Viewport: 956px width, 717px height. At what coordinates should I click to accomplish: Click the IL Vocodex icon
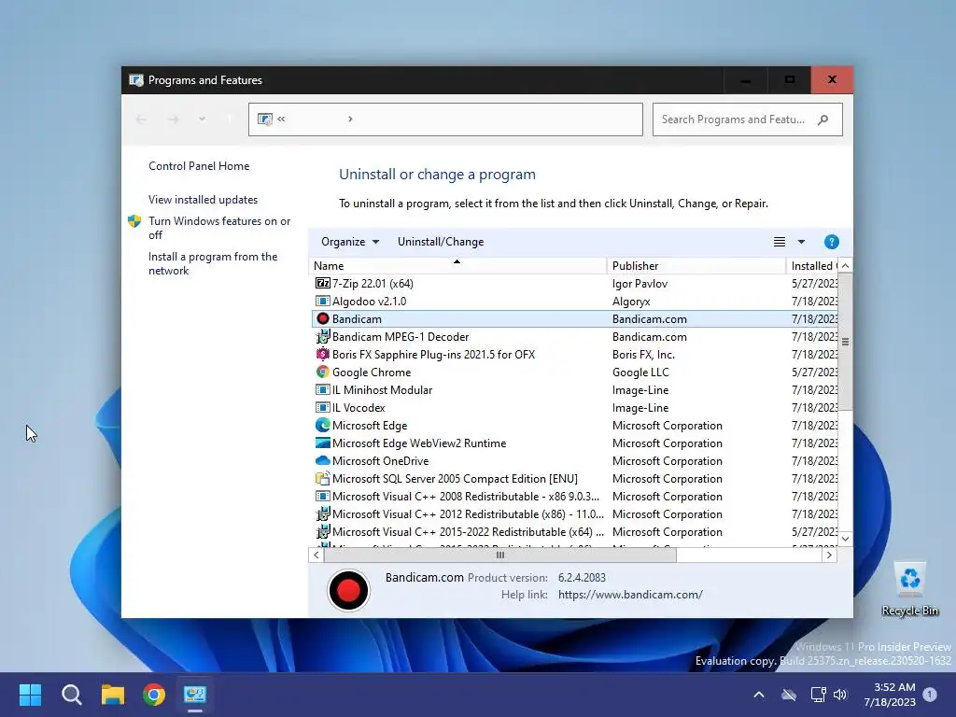point(322,407)
